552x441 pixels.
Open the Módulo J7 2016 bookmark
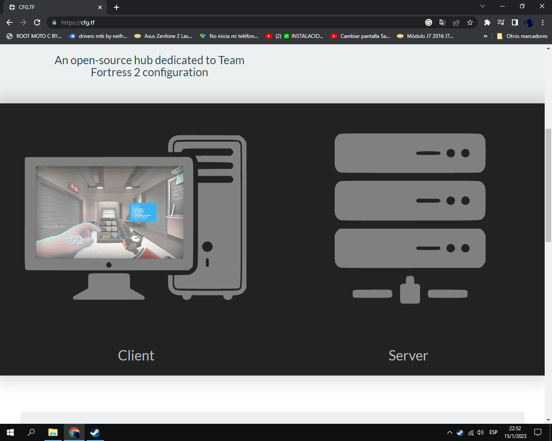click(x=425, y=36)
